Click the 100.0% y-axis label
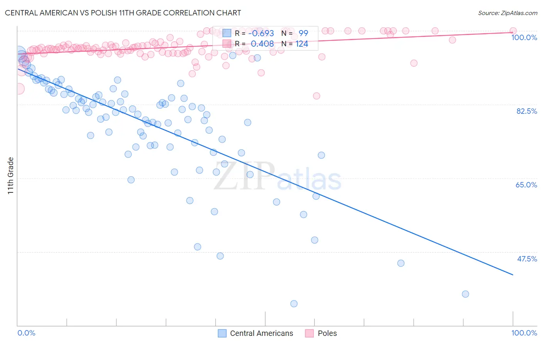 coord(524,37)
